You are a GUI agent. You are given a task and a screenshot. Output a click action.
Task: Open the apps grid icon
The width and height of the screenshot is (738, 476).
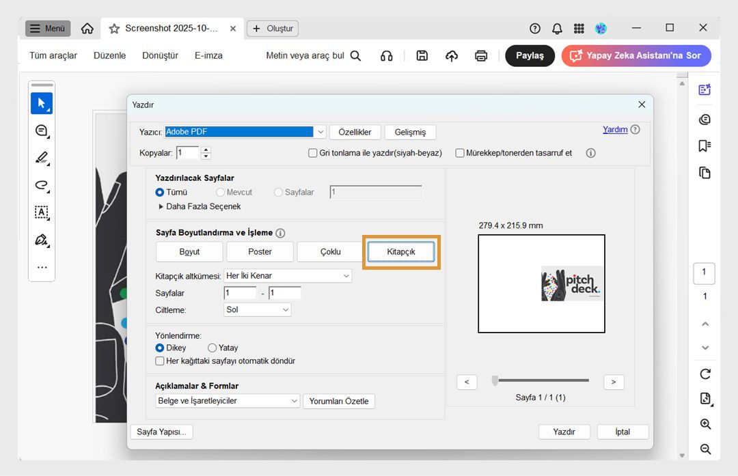click(x=579, y=29)
